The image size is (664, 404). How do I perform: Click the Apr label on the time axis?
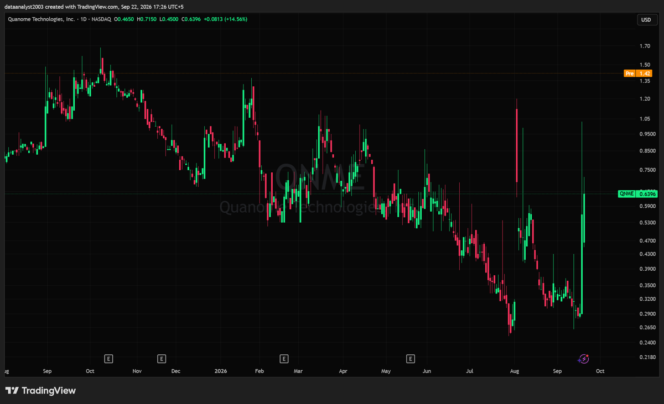click(343, 371)
